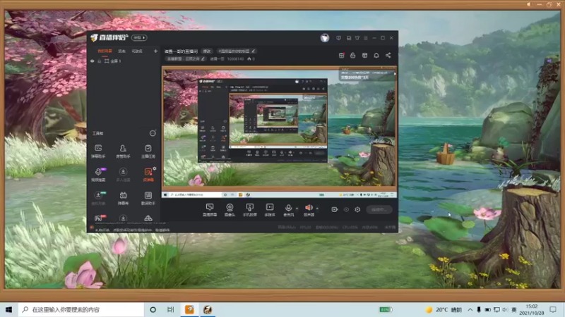
Task: Toggle lock on 全屏 1 source
Action: coord(99,61)
